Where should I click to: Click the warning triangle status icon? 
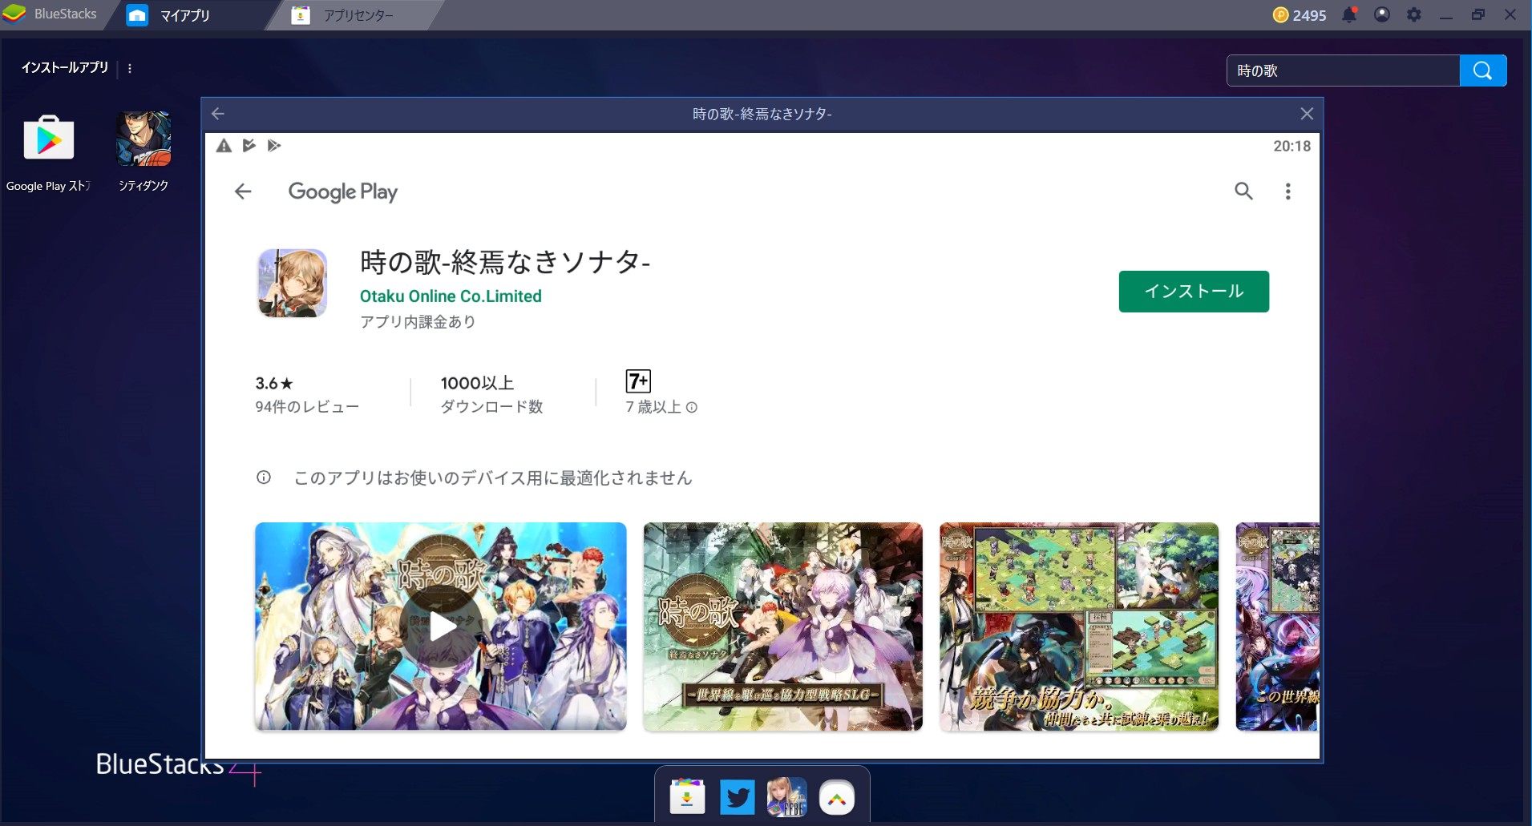pyautogui.click(x=224, y=145)
